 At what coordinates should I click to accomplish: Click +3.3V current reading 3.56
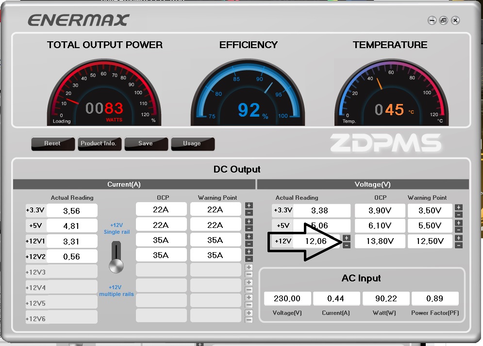coord(72,211)
